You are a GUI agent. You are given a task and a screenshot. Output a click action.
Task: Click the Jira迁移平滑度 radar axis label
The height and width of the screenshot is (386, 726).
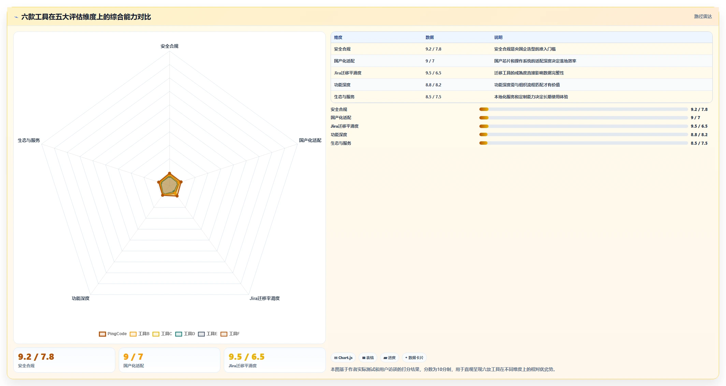pyautogui.click(x=264, y=298)
